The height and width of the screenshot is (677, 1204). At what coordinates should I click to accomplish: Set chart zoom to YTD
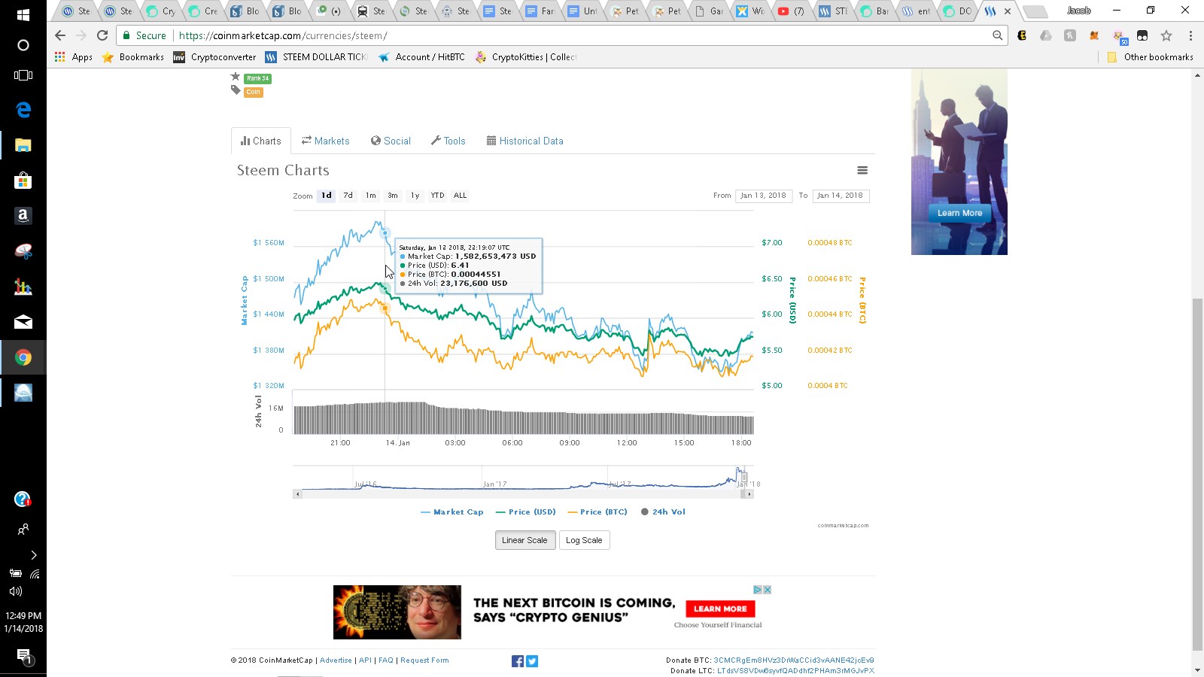(437, 196)
